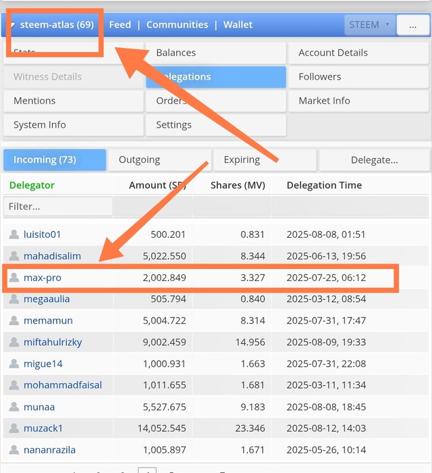
Task: Select the Delegations tab
Action: pyautogui.click(x=216, y=77)
